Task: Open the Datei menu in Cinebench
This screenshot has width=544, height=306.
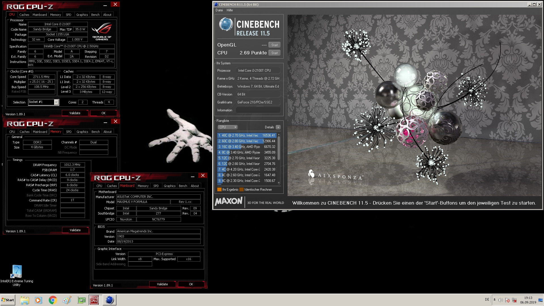Action: [219, 10]
